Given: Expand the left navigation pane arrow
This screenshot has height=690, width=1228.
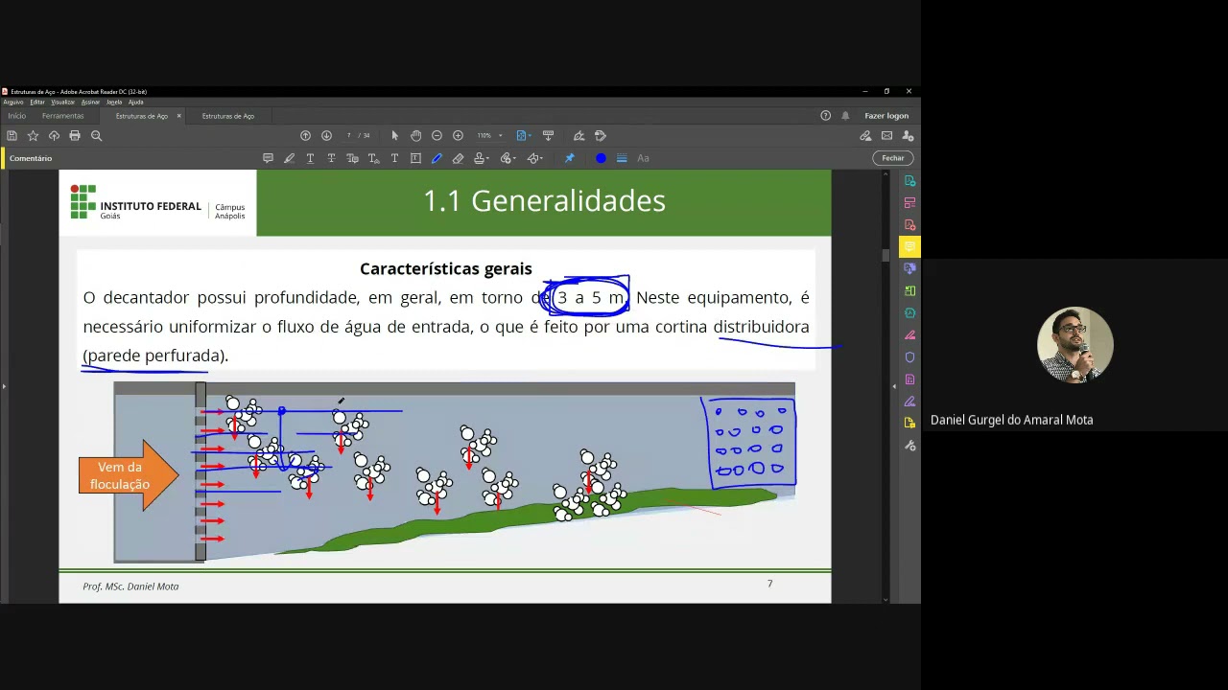Looking at the screenshot, I should click(4, 386).
